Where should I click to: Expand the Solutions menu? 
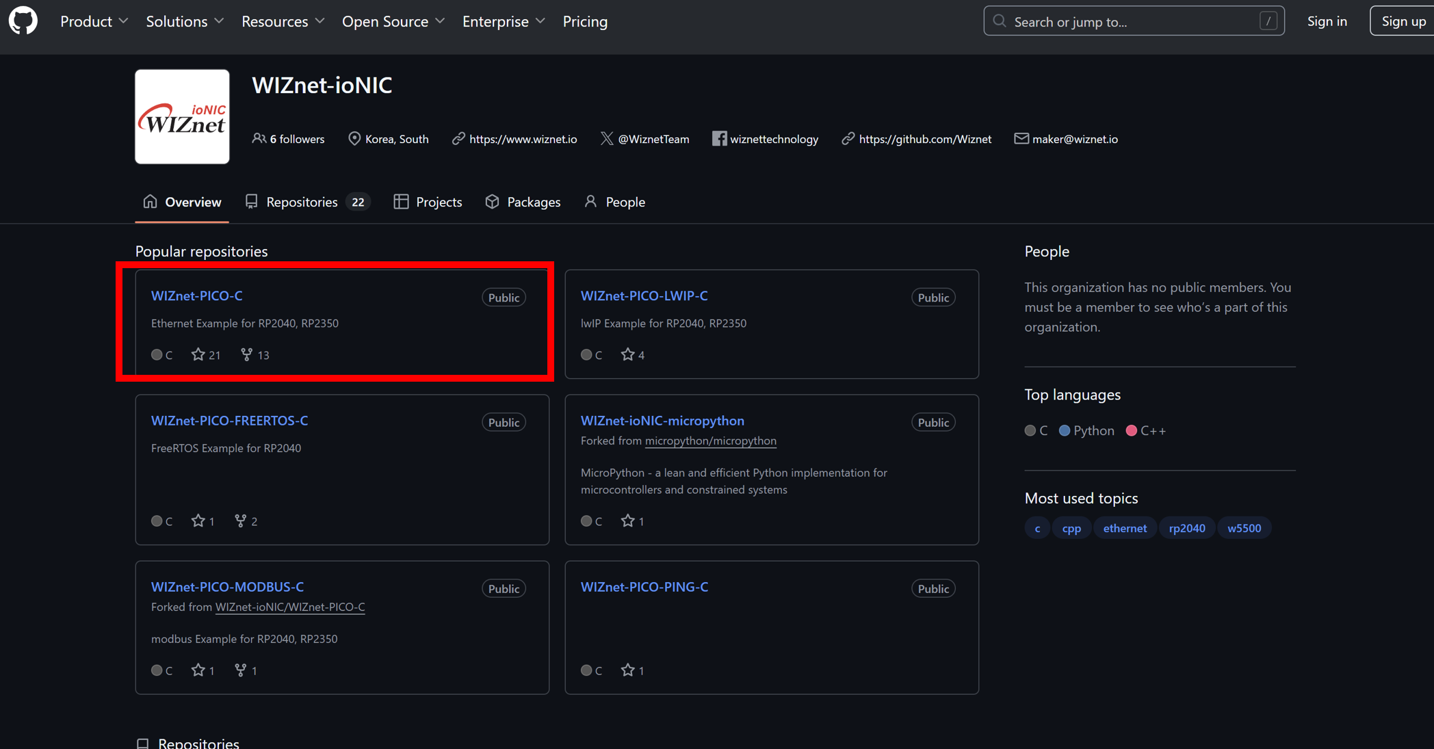coord(185,21)
